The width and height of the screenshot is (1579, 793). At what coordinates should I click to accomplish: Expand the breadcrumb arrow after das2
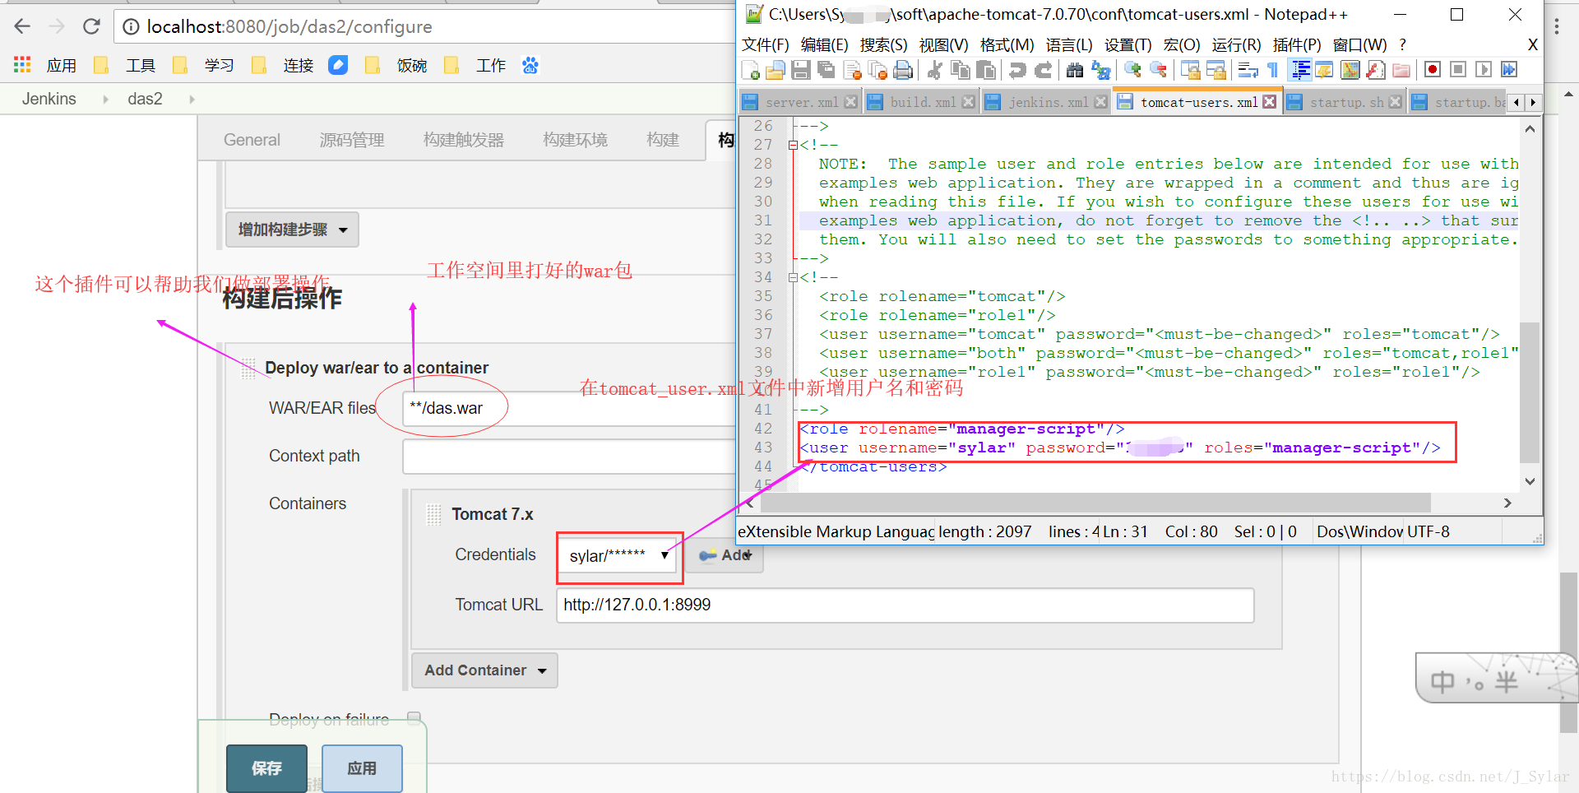tap(192, 99)
